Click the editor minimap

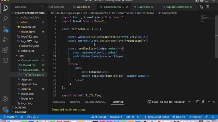click(207, 18)
